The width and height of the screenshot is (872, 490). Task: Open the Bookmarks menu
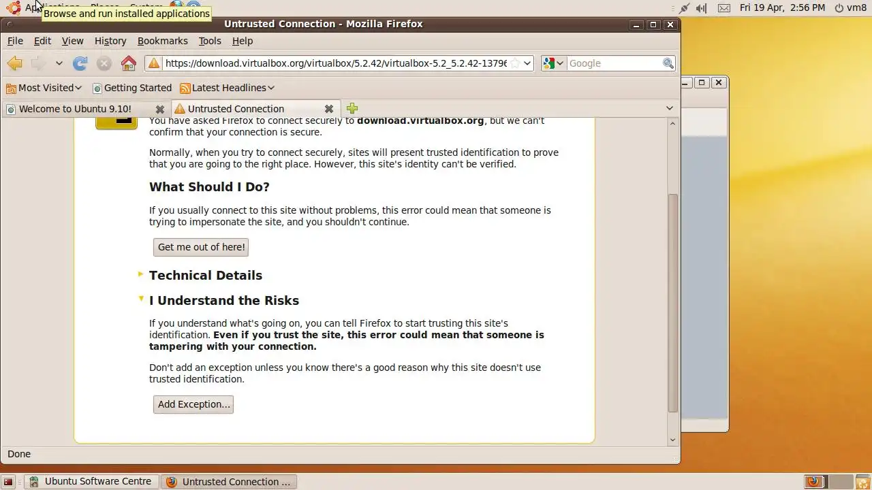tap(162, 41)
